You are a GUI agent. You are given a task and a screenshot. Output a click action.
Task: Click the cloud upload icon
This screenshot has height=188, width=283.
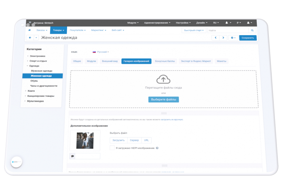163,79
